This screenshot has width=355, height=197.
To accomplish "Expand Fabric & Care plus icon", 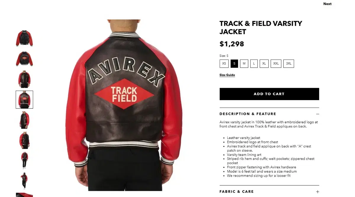I will [317, 192].
